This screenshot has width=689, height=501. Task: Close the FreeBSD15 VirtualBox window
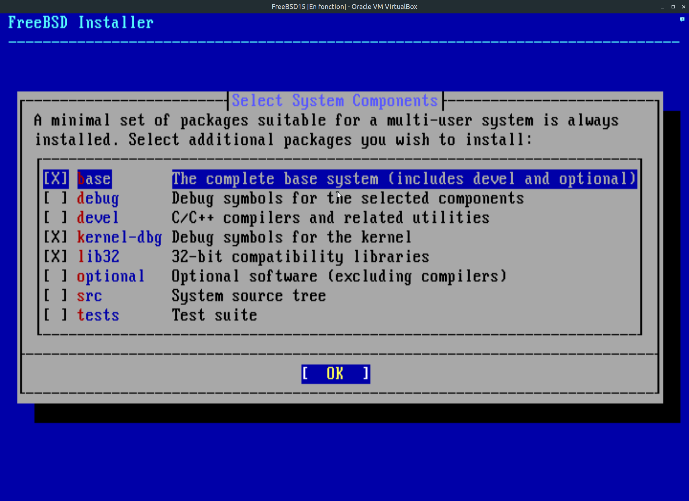click(683, 7)
